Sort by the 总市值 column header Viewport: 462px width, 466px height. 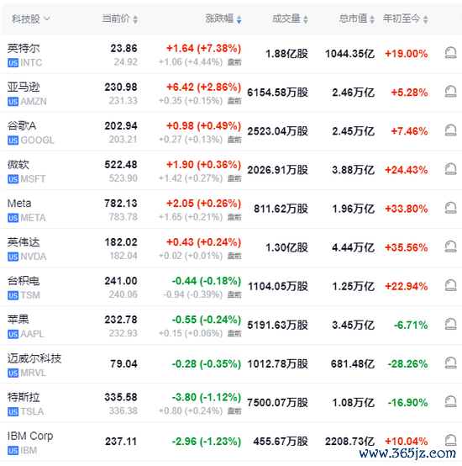[357, 19]
